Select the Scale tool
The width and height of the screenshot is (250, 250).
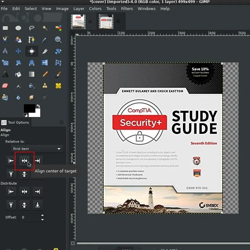click(5, 63)
